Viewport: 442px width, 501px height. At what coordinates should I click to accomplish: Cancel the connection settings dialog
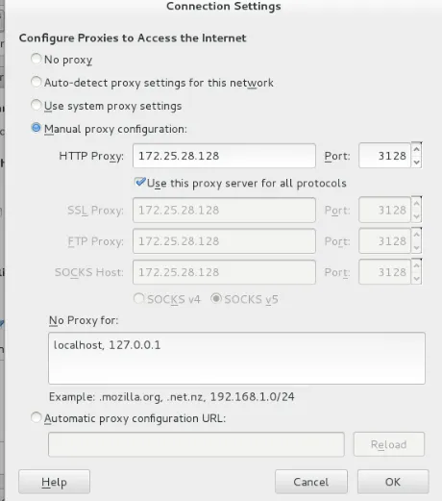[x=311, y=482]
